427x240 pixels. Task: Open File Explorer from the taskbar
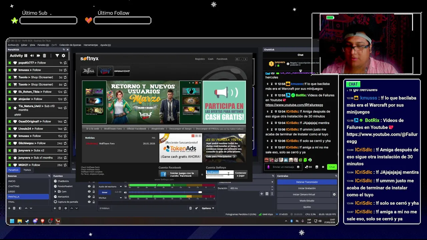(20, 221)
